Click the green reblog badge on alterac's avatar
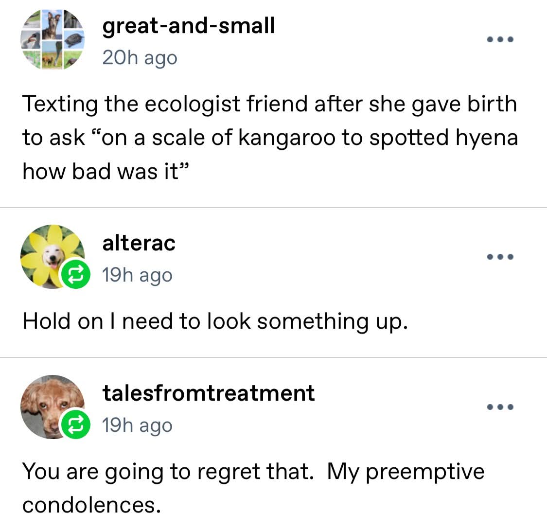 point(75,275)
